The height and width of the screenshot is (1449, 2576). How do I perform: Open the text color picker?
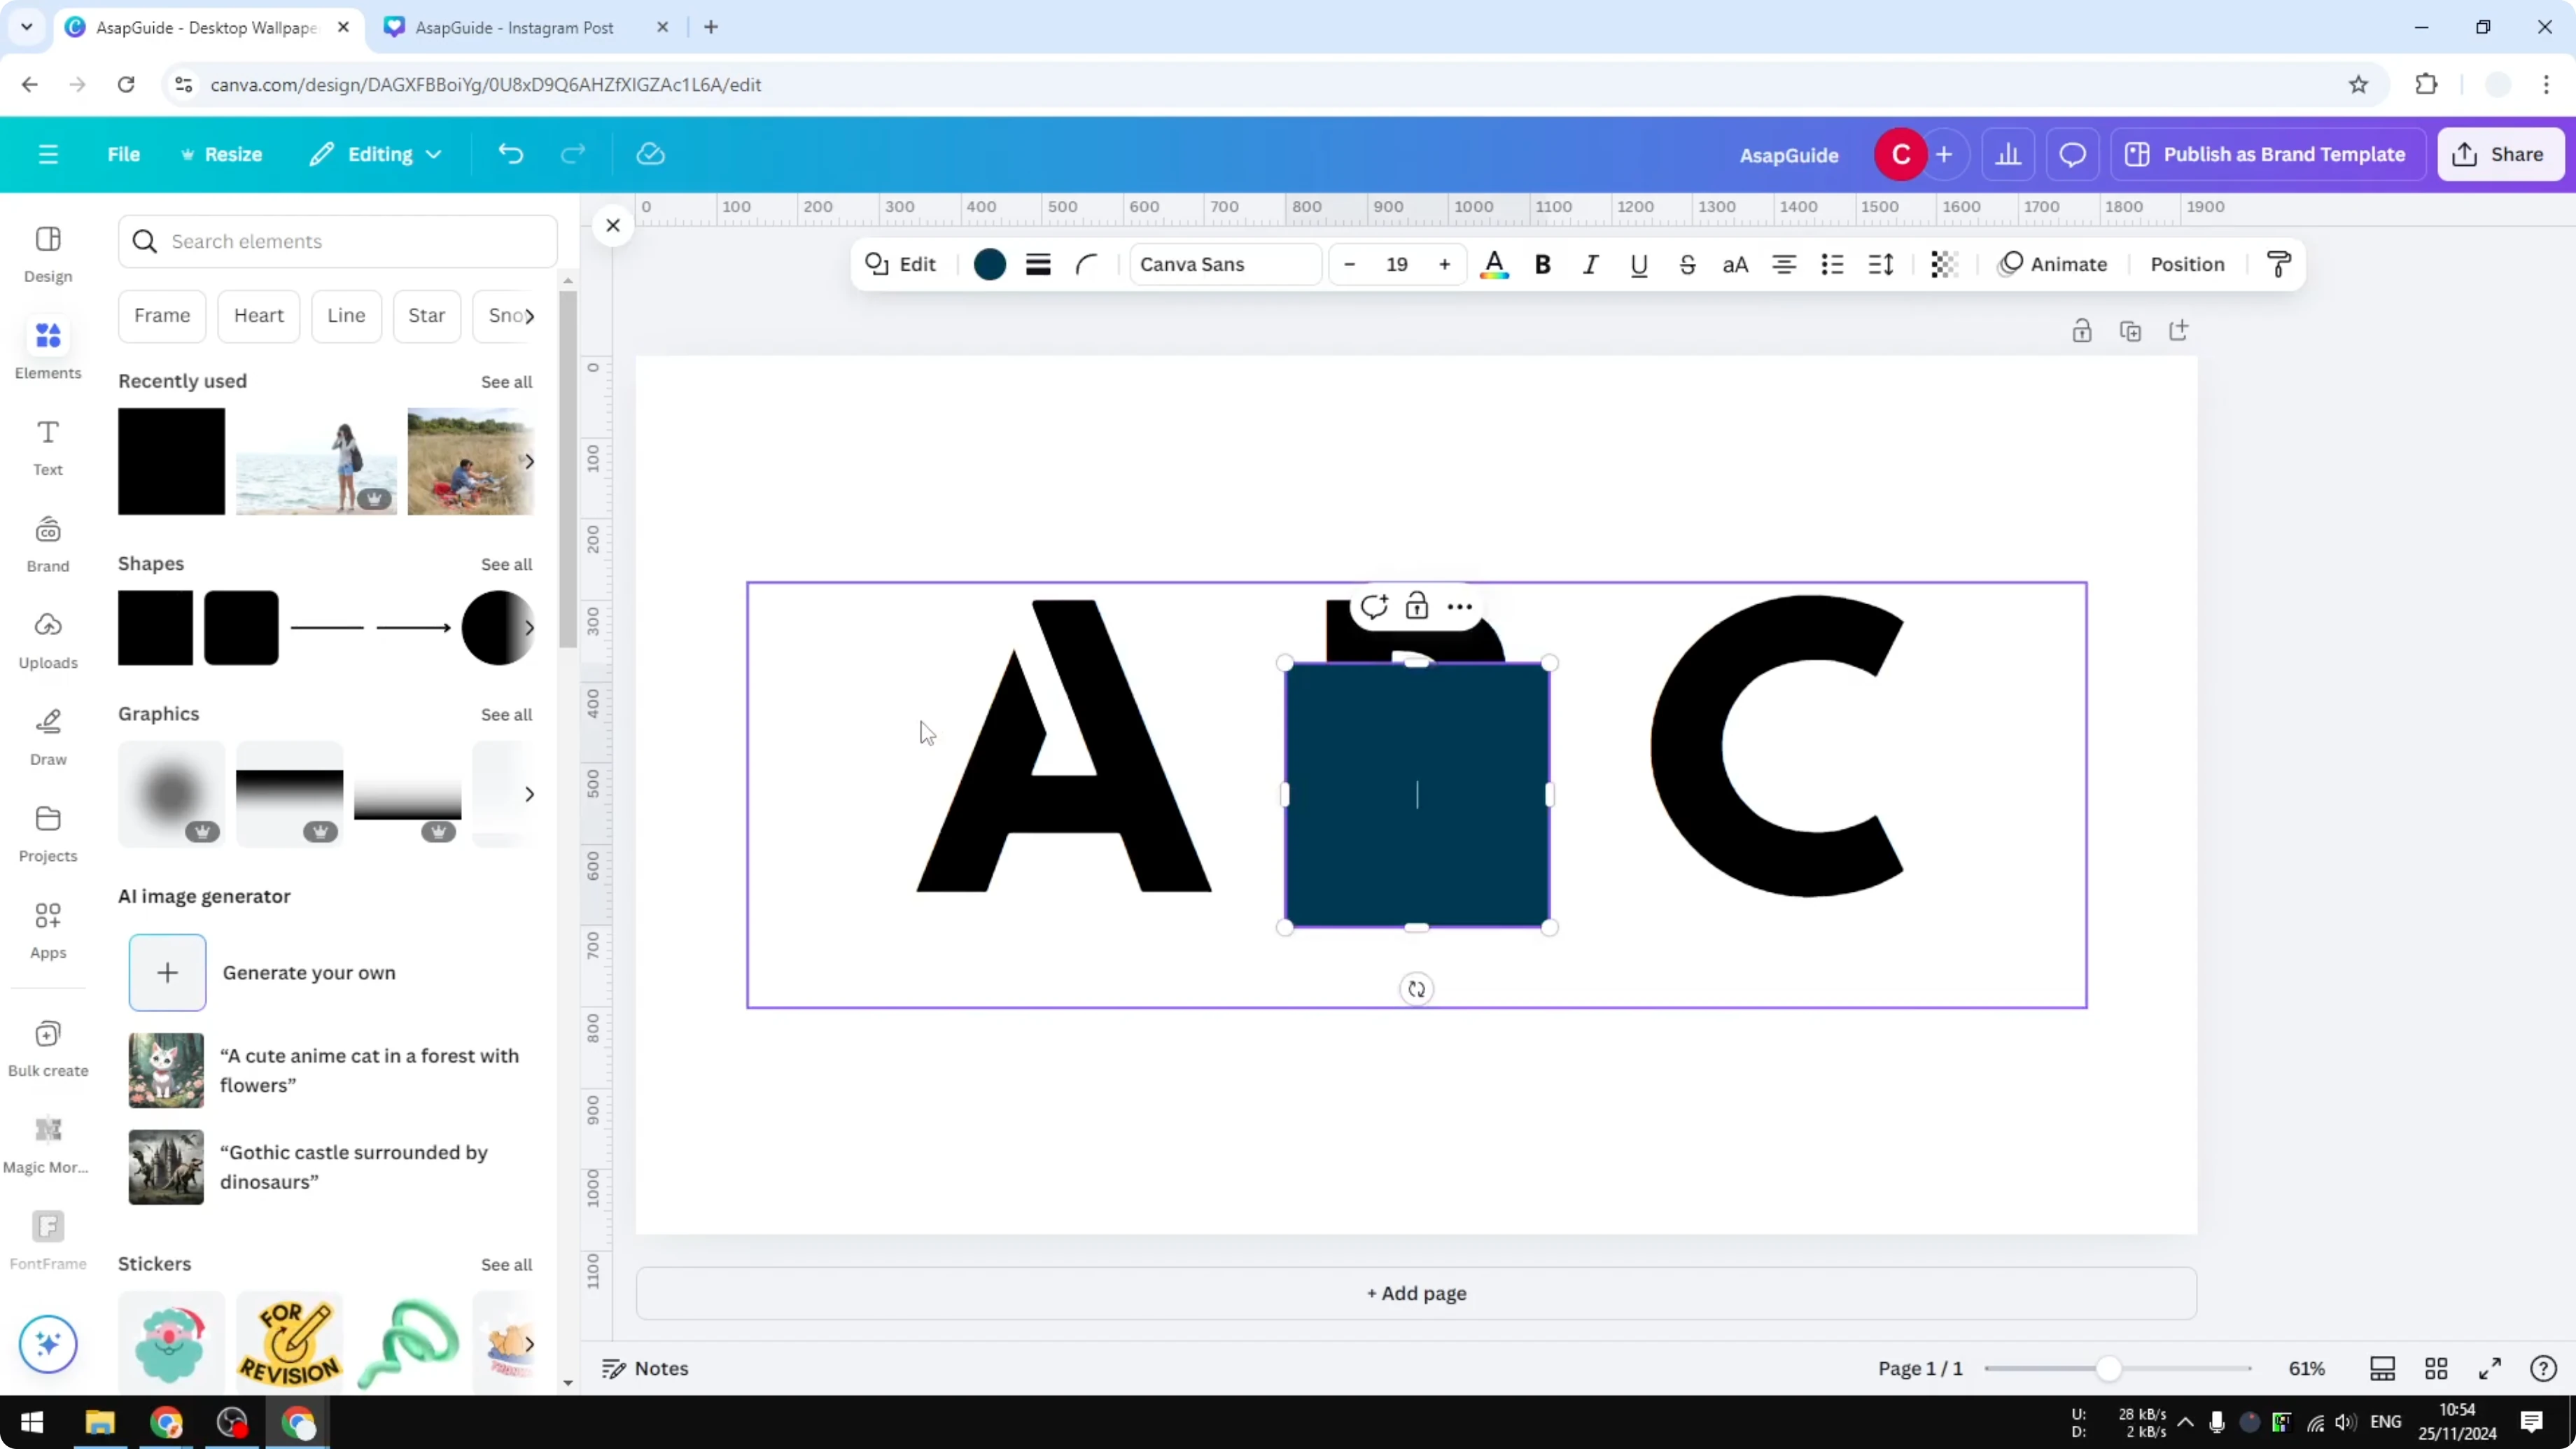point(1494,264)
